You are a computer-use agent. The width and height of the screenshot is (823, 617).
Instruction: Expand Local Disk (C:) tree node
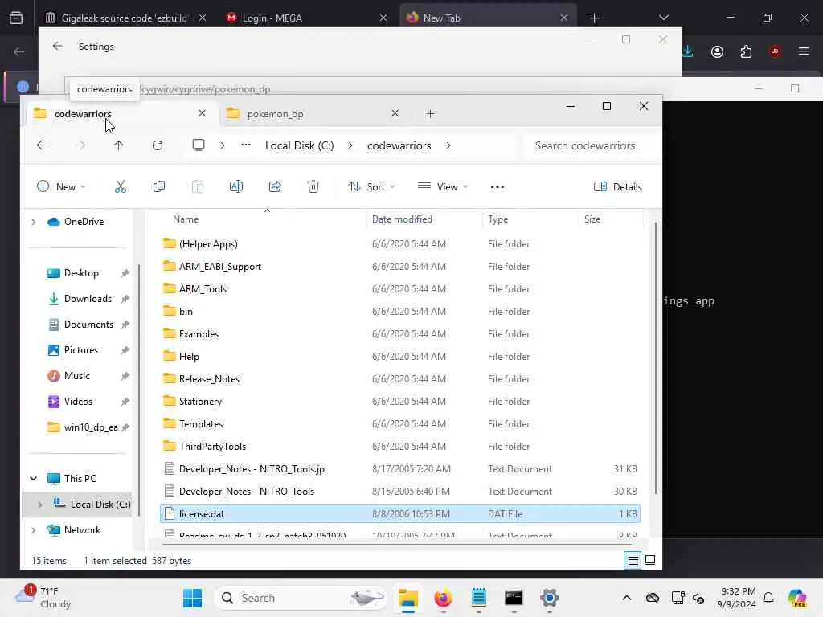tap(40, 505)
